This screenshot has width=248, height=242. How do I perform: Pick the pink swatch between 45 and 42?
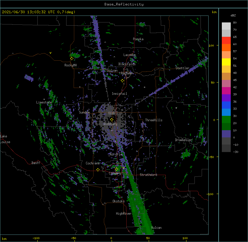[226, 84]
